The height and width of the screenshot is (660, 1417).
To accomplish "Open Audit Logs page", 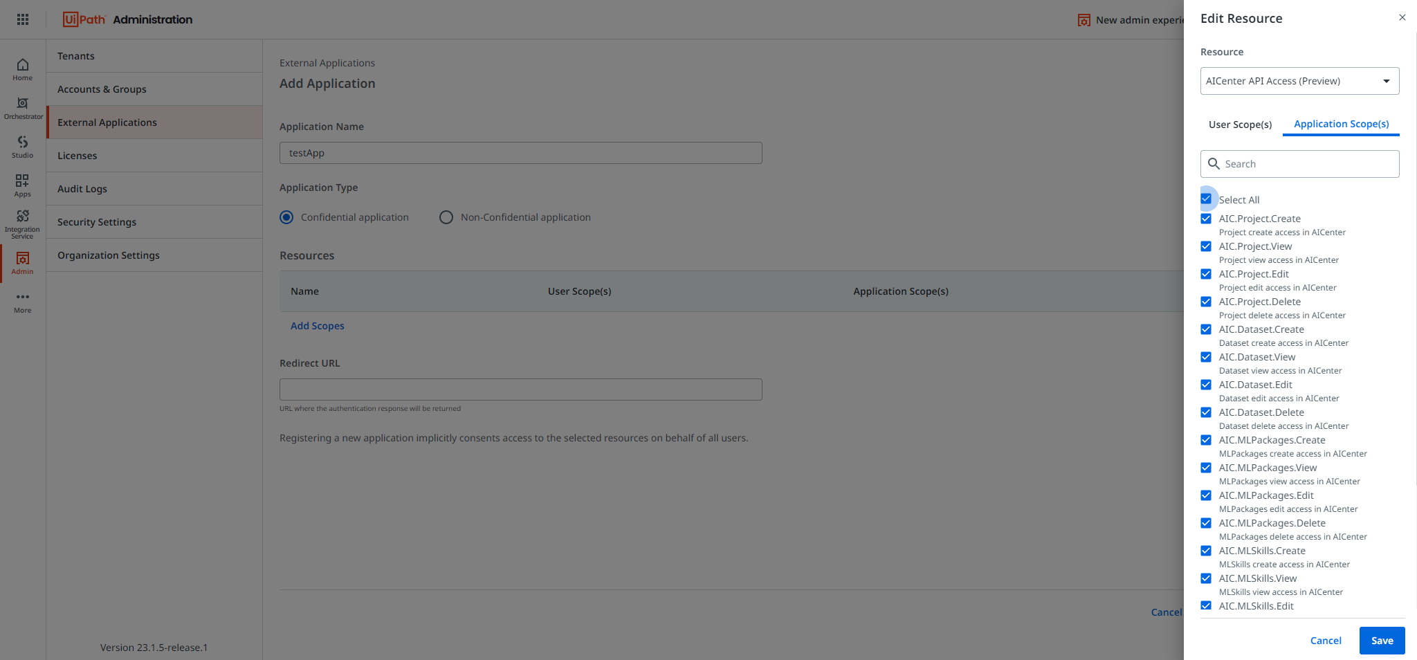I will tap(154, 189).
